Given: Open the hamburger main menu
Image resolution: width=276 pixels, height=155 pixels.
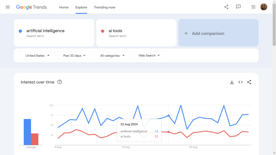Looking at the screenshot, I should pyautogui.click(x=8, y=7).
